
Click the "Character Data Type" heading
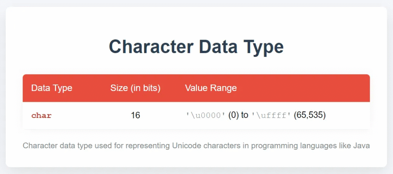click(196, 47)
